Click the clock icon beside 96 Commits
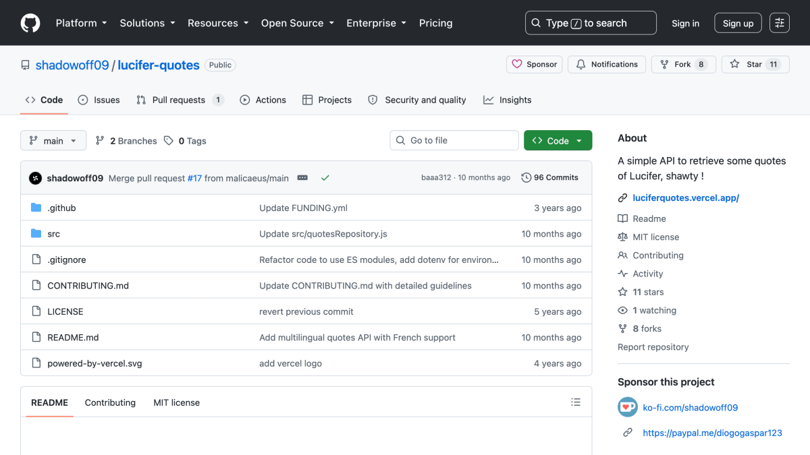Screen dimensions: 810x455 coord(526,178)
